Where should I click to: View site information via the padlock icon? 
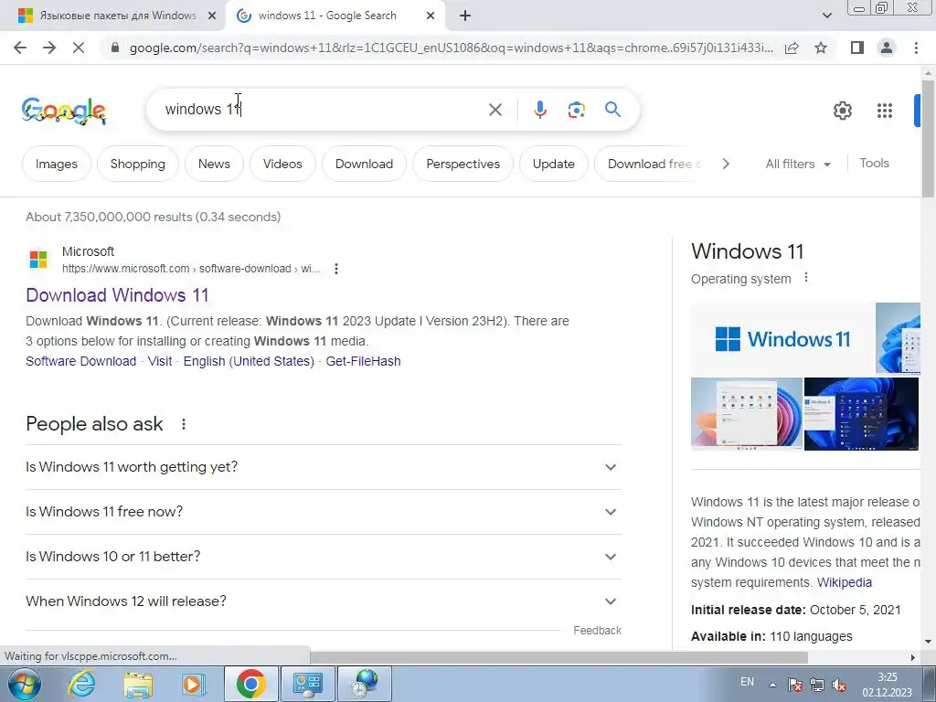[115, 48]
